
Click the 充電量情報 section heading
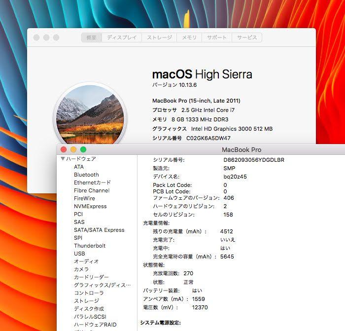click(156, 223)
